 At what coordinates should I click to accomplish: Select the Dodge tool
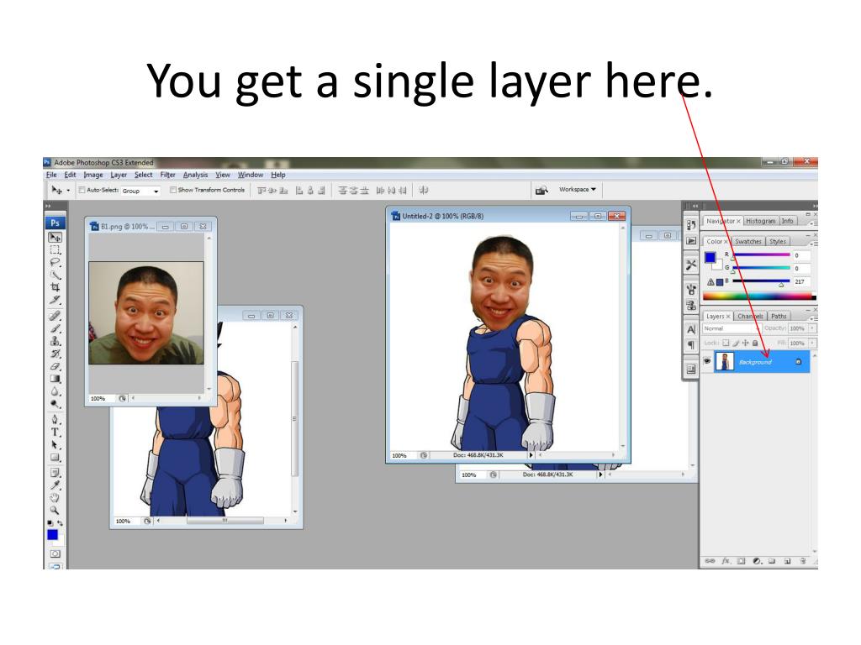pyautogui.click(x=55, y=404)
